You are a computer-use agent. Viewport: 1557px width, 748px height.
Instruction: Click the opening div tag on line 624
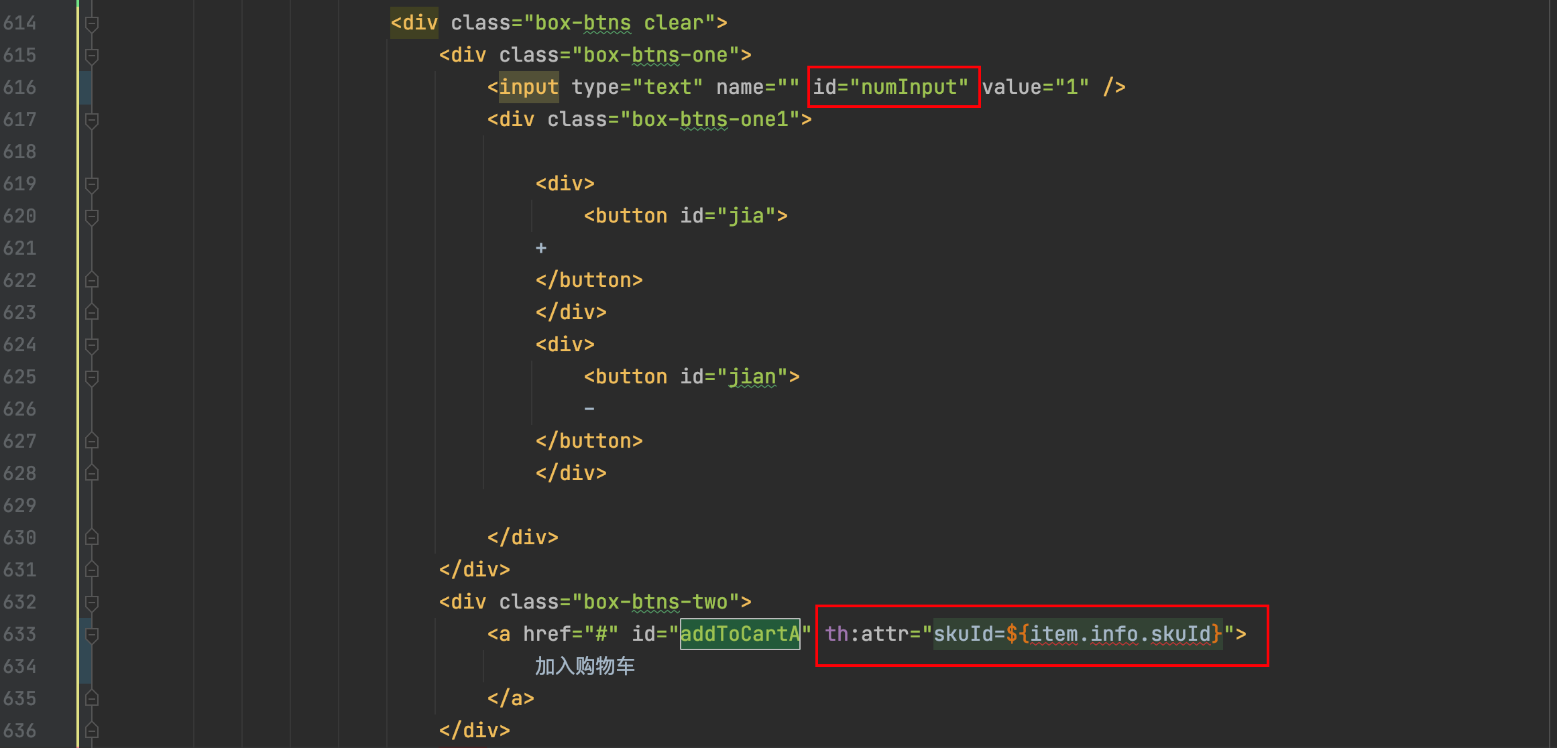coord(565,345)
